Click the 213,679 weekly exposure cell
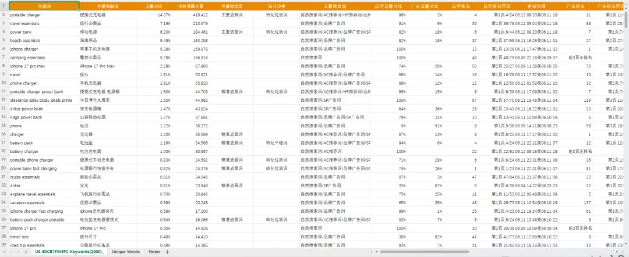Image resolution: width=629 pixels, height=257 pixels. point(190,23)
